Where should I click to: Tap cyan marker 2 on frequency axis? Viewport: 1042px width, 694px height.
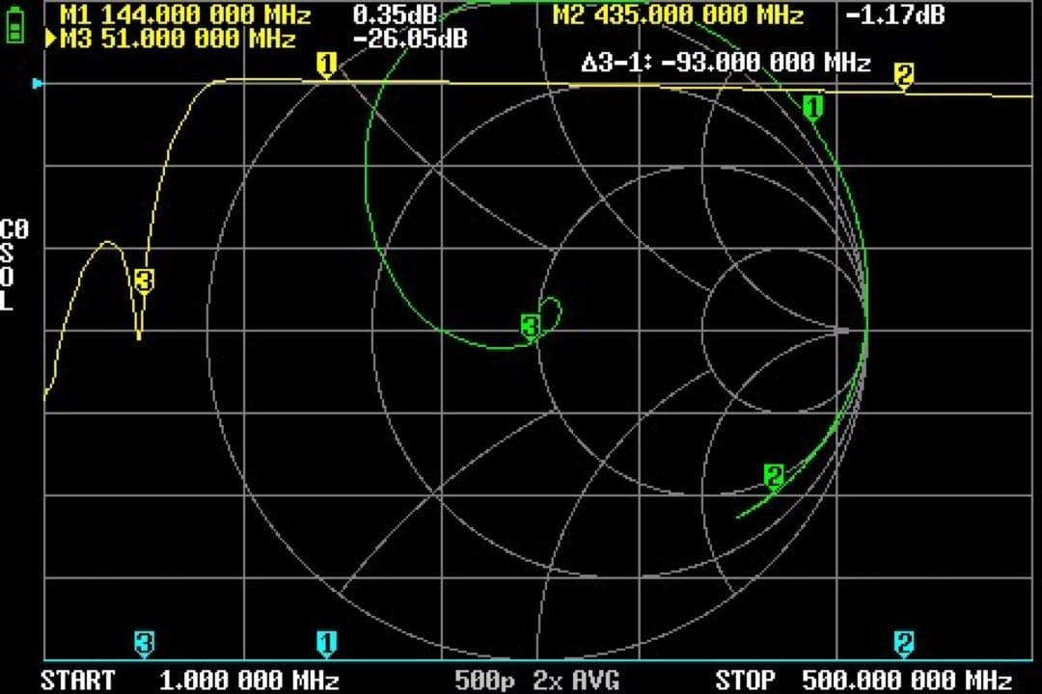[904, 644]
